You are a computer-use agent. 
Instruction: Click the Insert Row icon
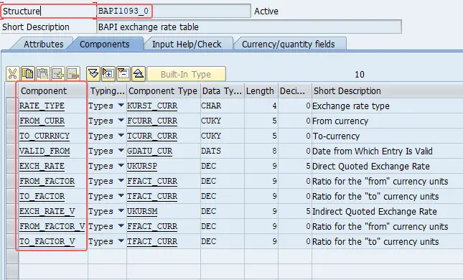[x=58, y=74]
